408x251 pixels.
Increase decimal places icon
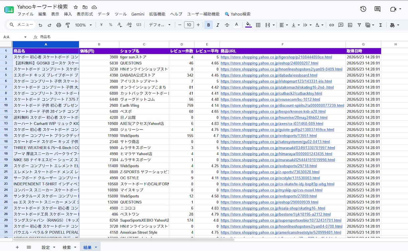pyautogui.click(x=129, y=25)
